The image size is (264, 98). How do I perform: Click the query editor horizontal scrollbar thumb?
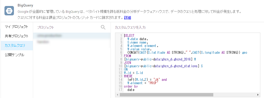point(166,95)
